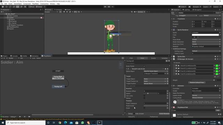Image resolution: width=223 pixels, height=125 pixels.
Task: Open the Draw Mode dropdown
Action: point(206,40)
